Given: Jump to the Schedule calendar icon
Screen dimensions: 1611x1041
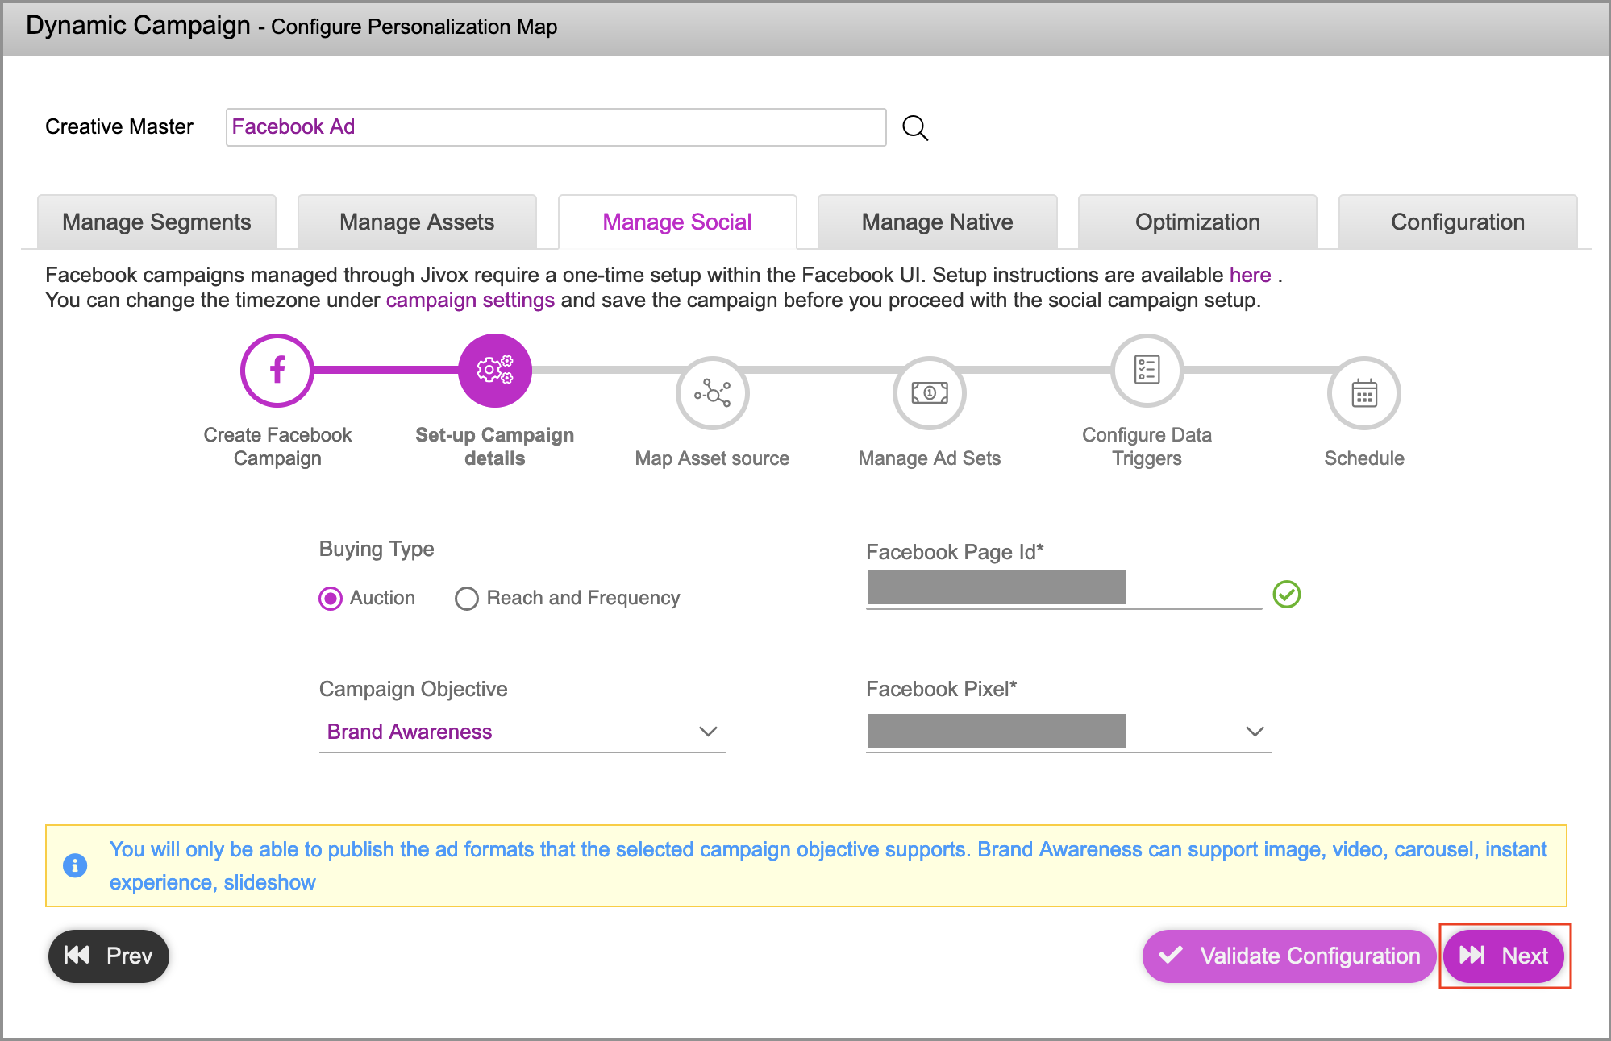Looking at the screenshot, I should tap(1364, 393).
